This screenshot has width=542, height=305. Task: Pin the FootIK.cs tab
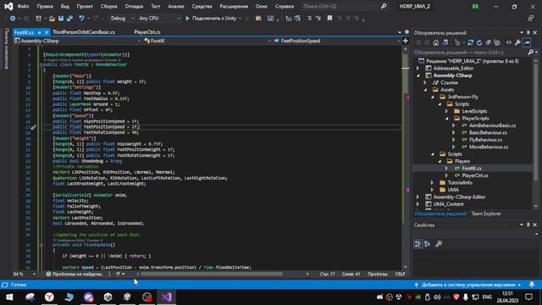tap(40, 32)
